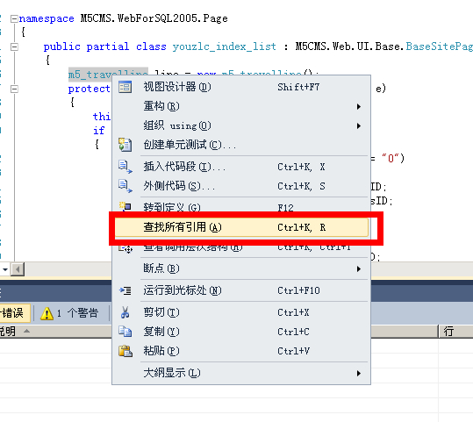This screenshot has height=422, width=473.
Task: Toggle the 1 个警告 filter button
Action: 70,313
